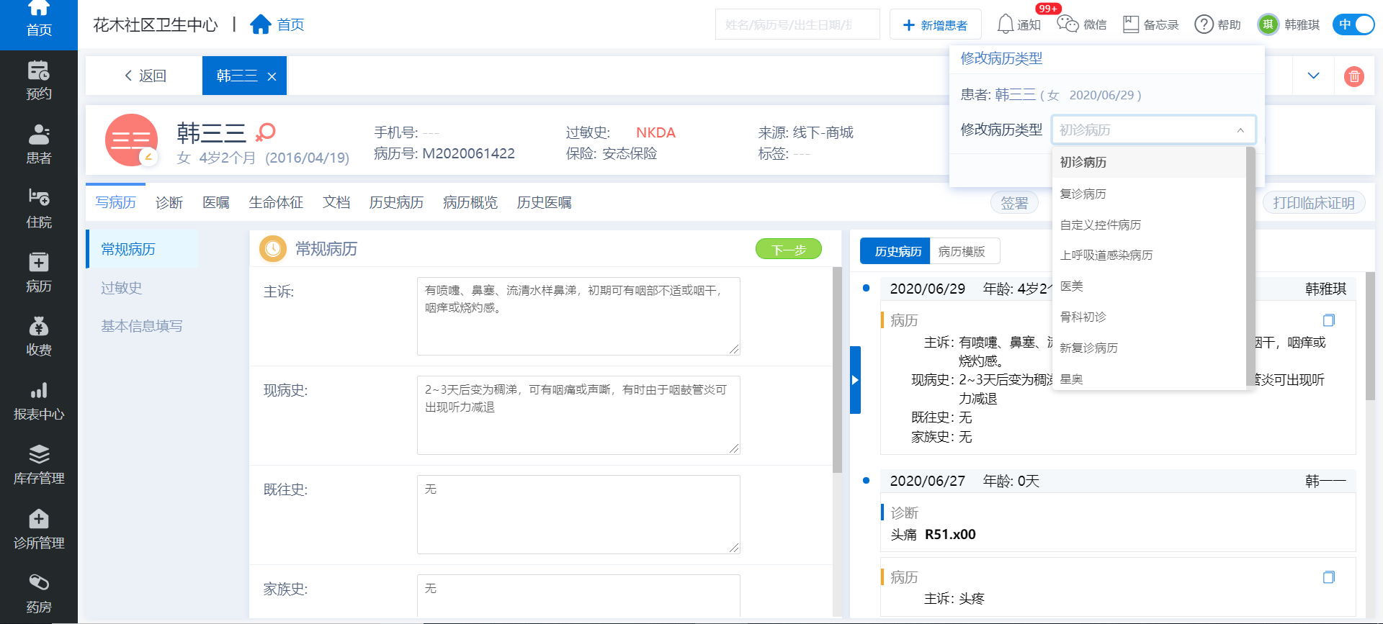Viewport: 1383px width, 624px height.
Task: Open the 备忘录 memo icon
Action: [1131, 24]
